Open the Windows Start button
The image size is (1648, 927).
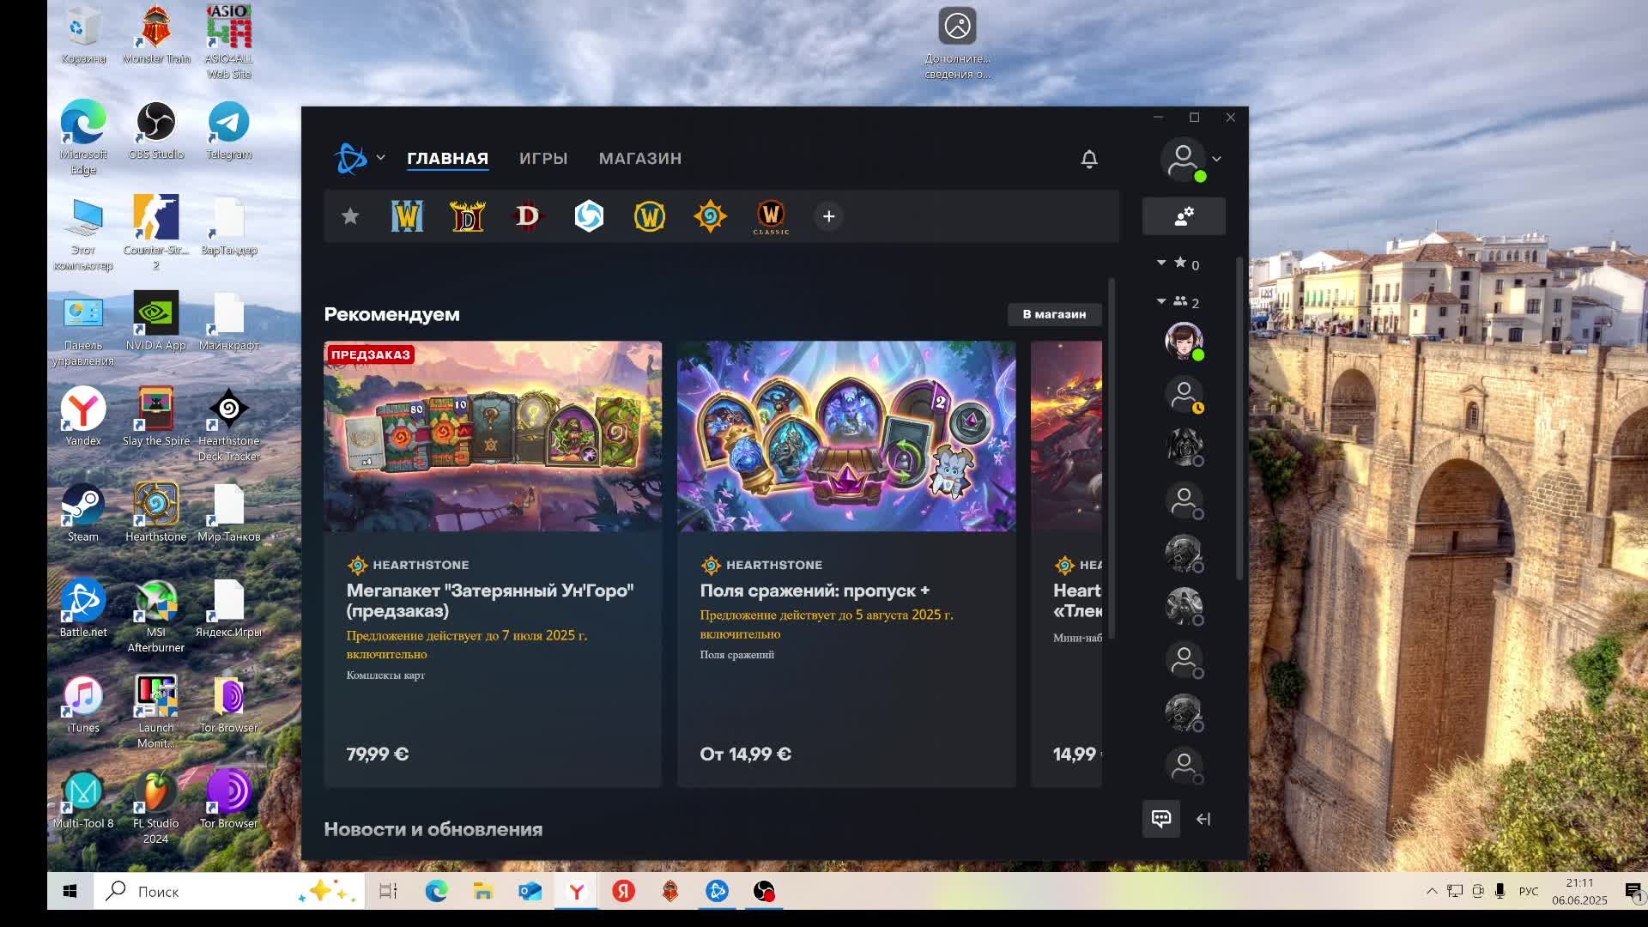pos(70,891)
